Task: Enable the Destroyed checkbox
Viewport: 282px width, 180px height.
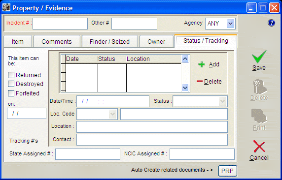Action: click(x=11, y=84)
